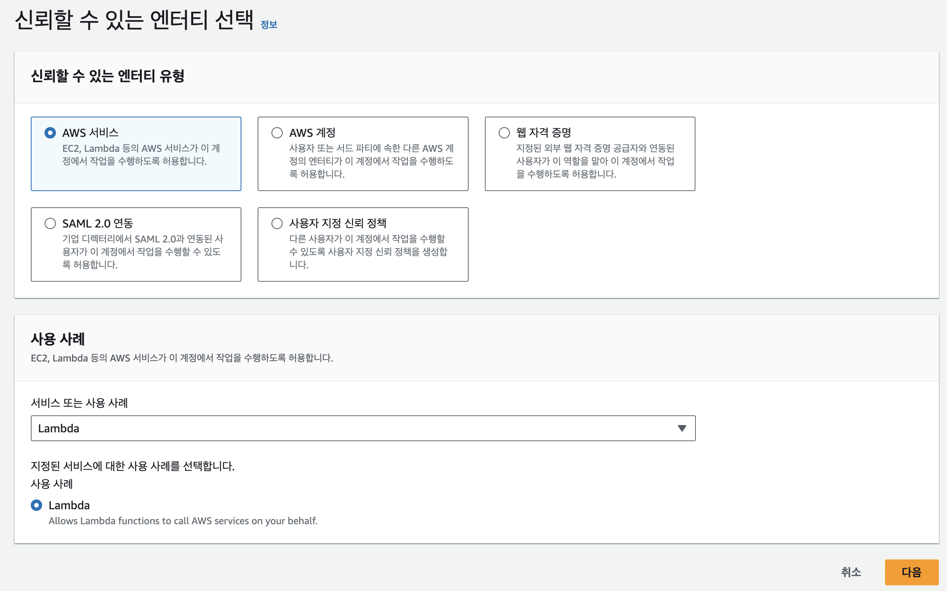Screen dimensions: 947x591
Task: Click the AWS 계정 card description text
Action: coord(371,161)
